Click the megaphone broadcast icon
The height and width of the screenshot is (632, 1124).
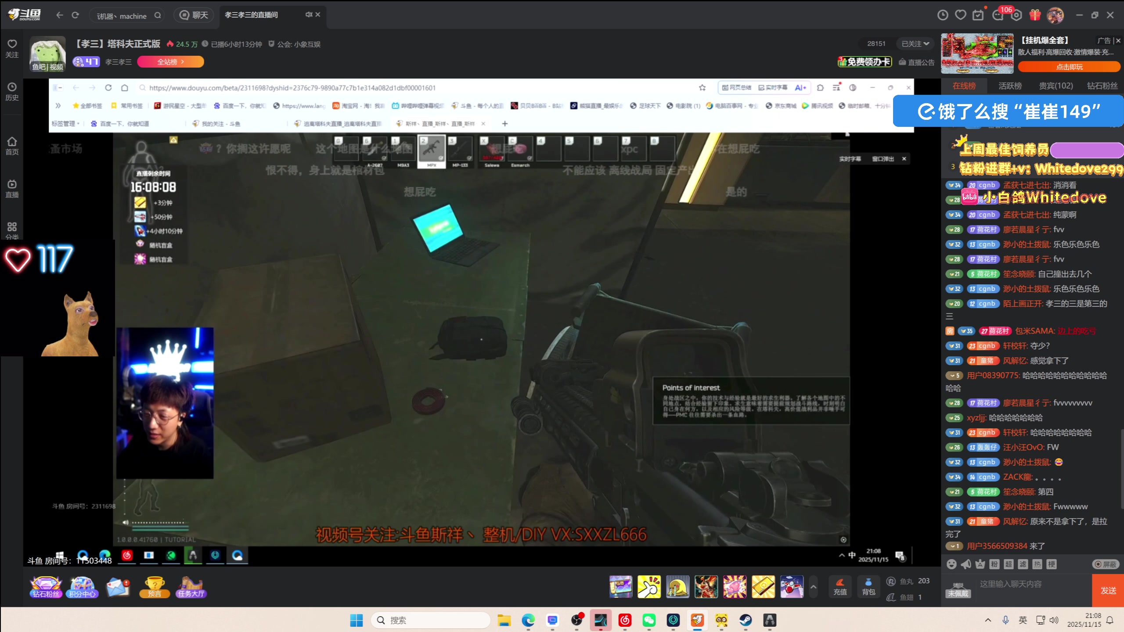pos(965,564)
